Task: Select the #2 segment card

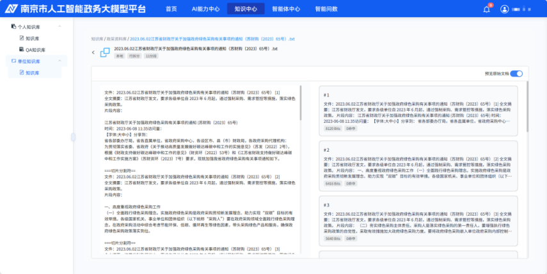Action: tap(418, 166)
